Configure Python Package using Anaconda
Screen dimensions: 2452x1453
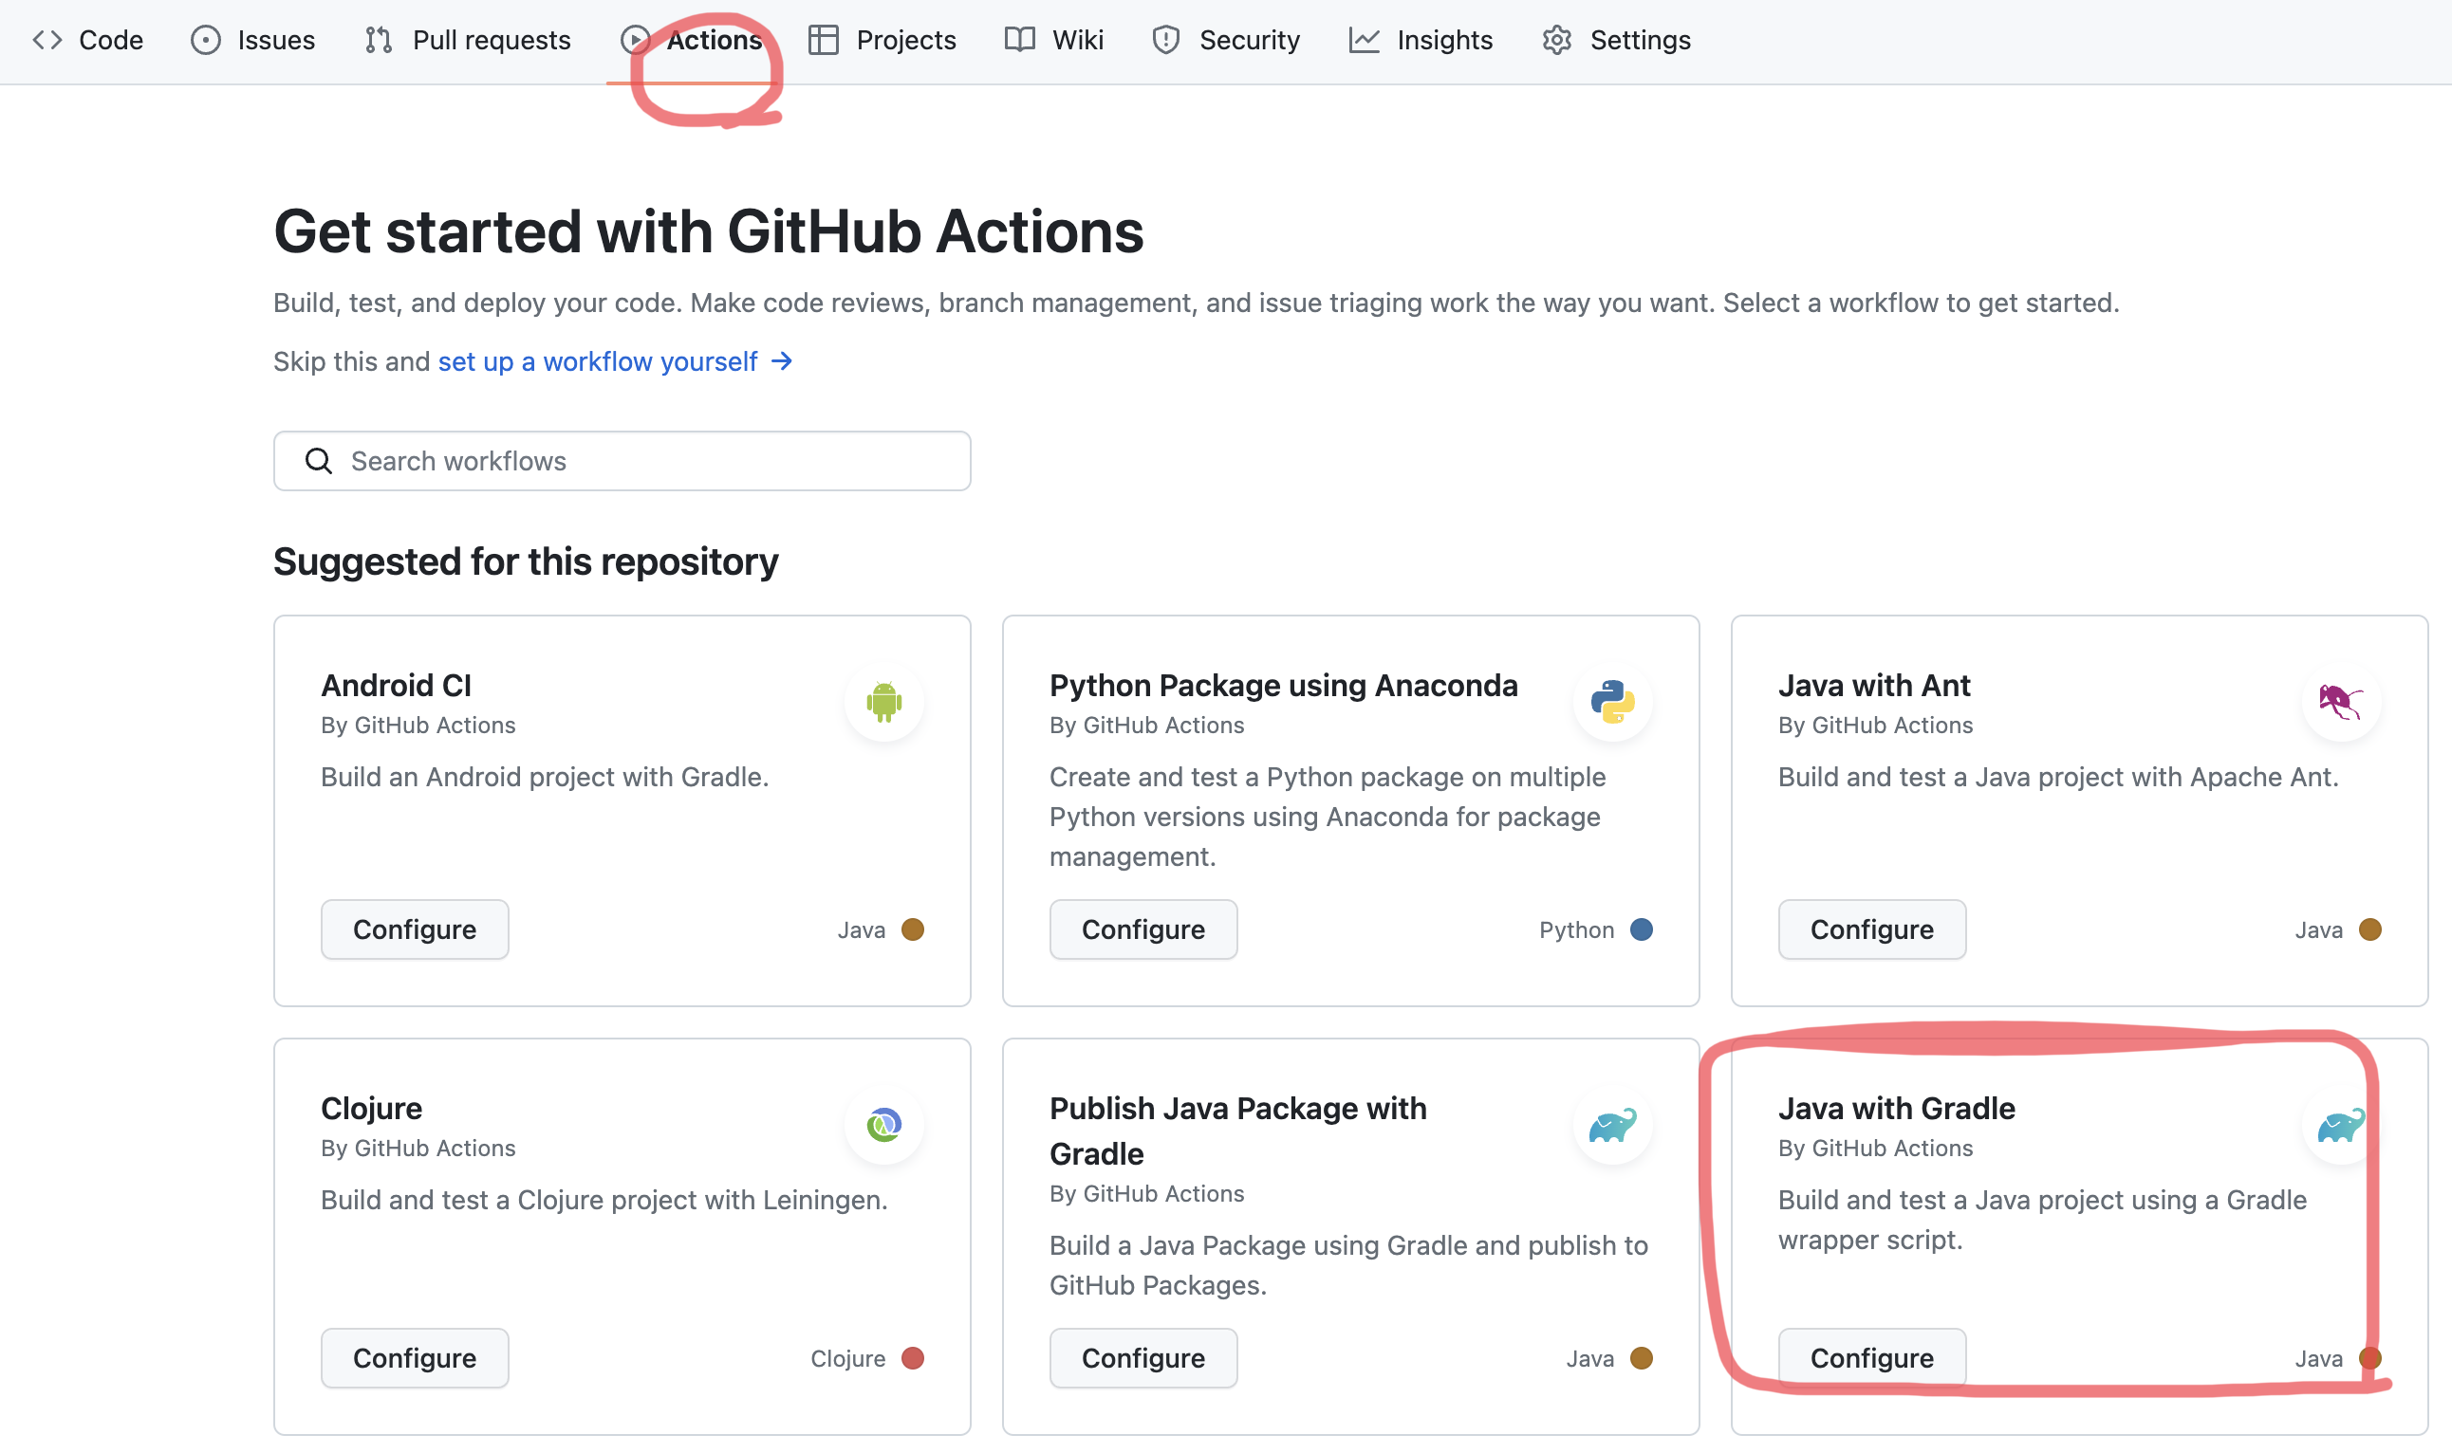1142,929
